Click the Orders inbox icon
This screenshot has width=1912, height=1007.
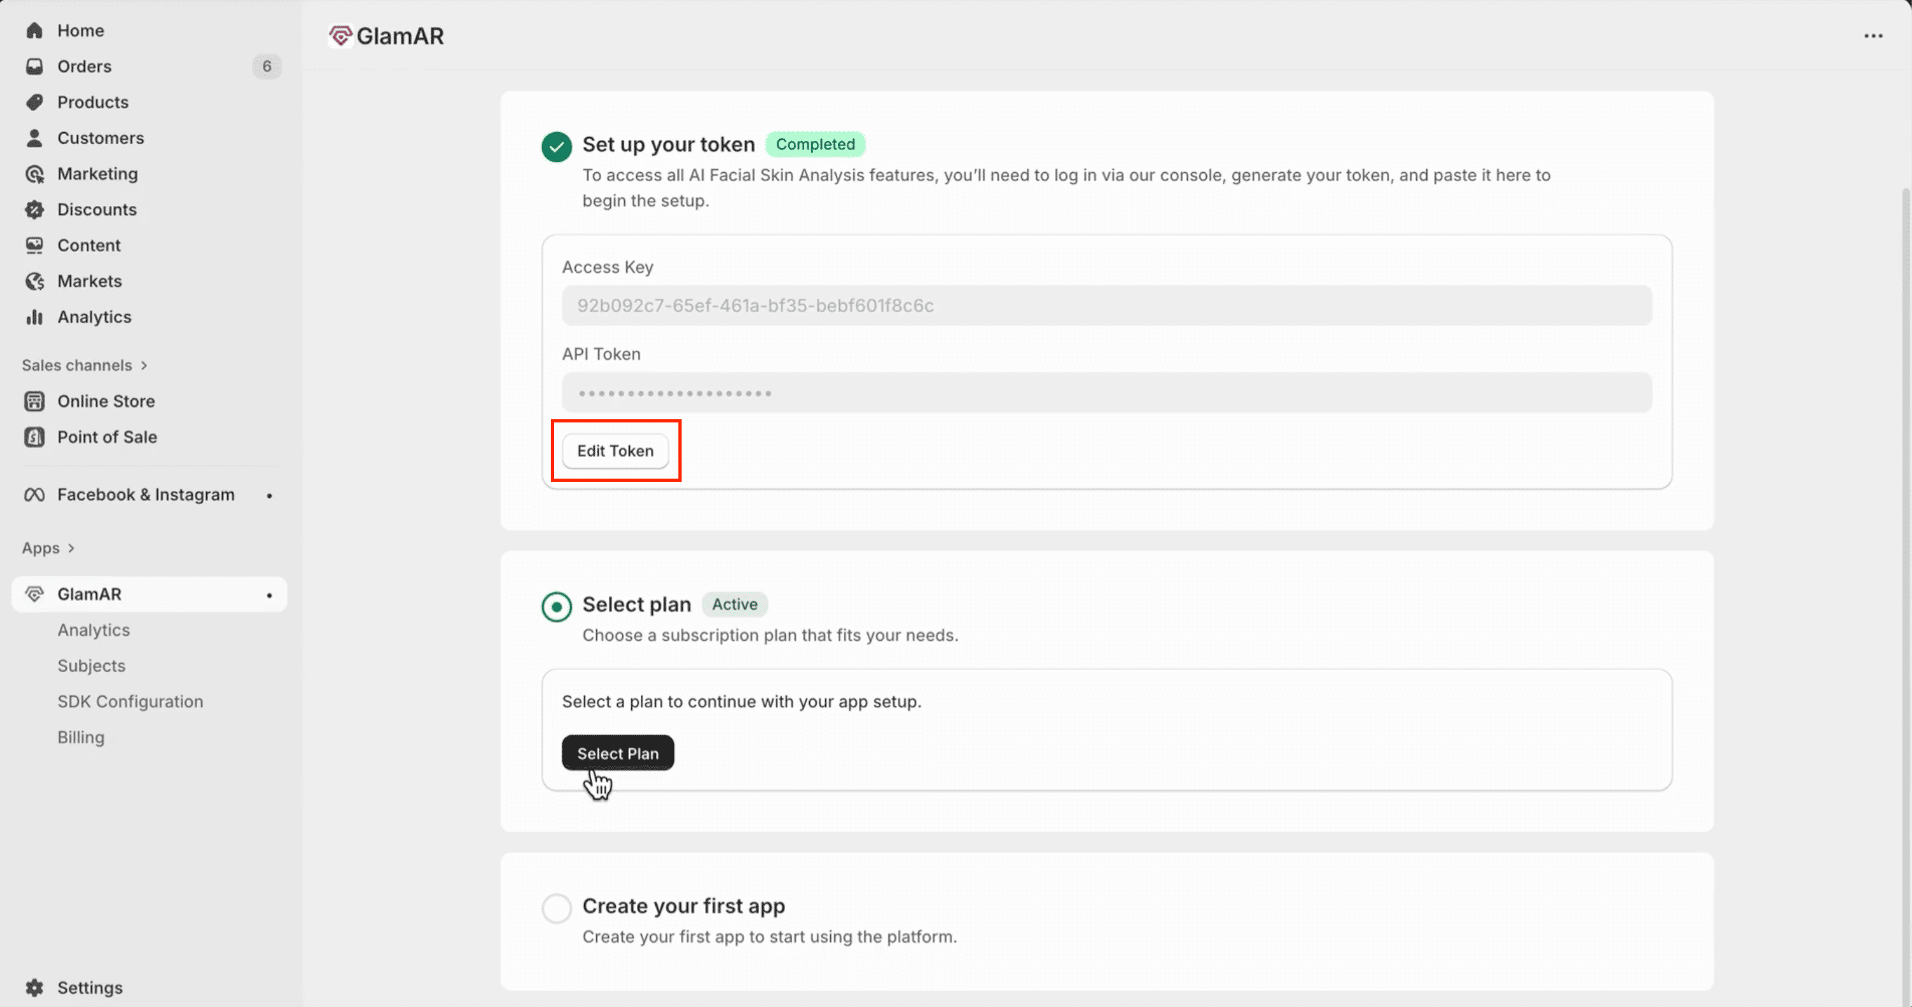[x=34, y=67]
